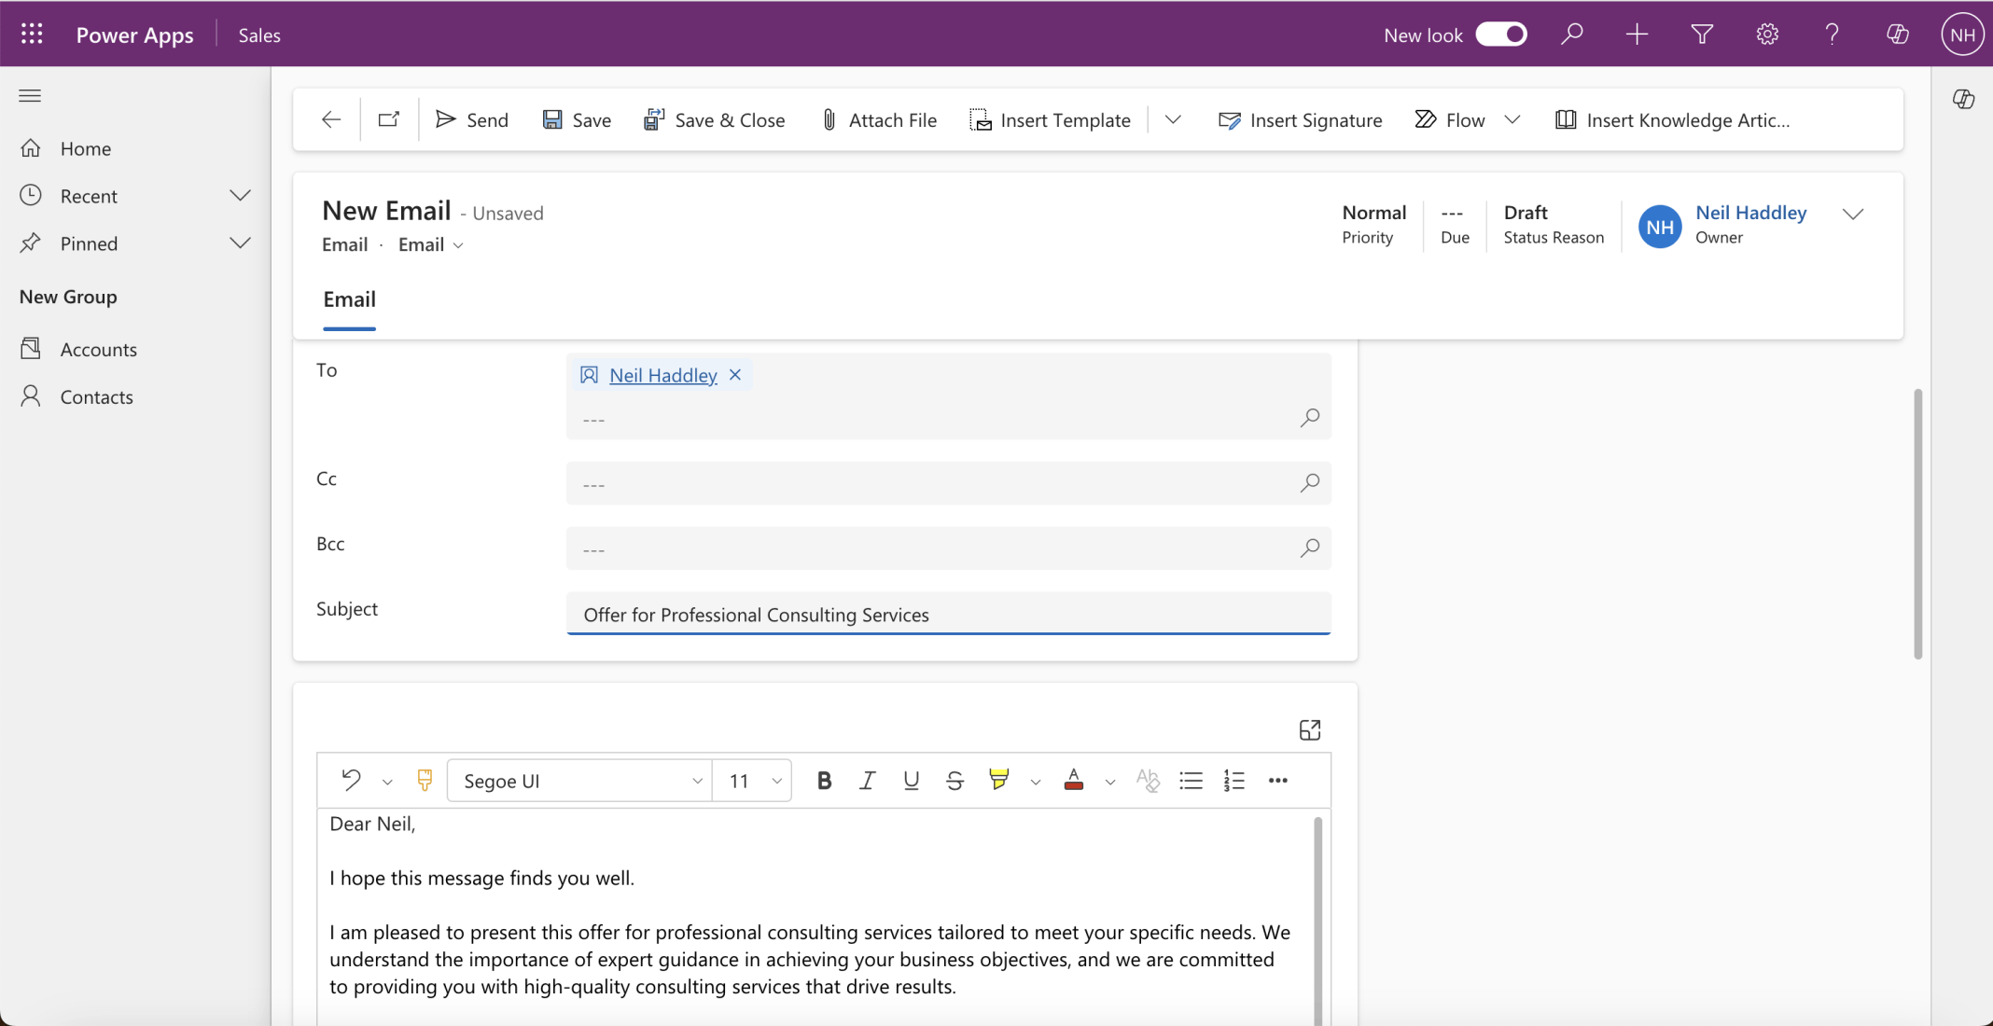Open the Neil Haddley recipient link
1993x1026 pixels.
tap(662, 375)
